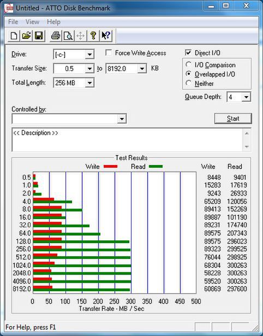Viewport: 263px width, 336px height.
Task: Open a file with the folder icon
Action: (x=26, y=36)
